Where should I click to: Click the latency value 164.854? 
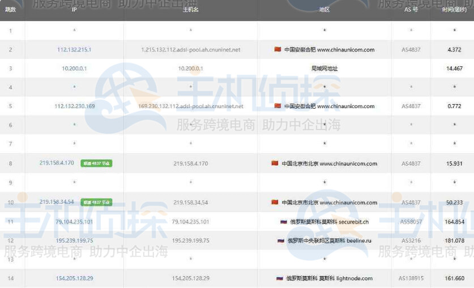[x=454, y=222]
